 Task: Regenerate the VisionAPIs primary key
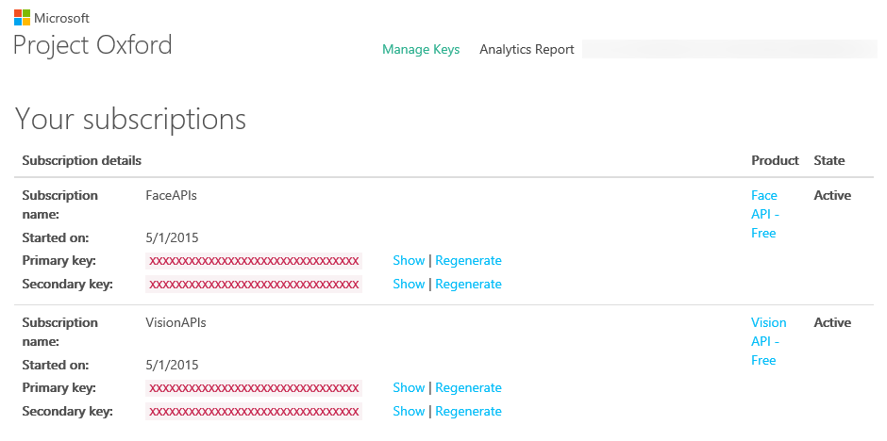click(x=468, y=387)
